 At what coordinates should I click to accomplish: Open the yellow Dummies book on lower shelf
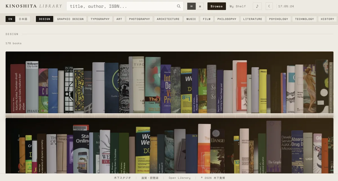[143, 150]
